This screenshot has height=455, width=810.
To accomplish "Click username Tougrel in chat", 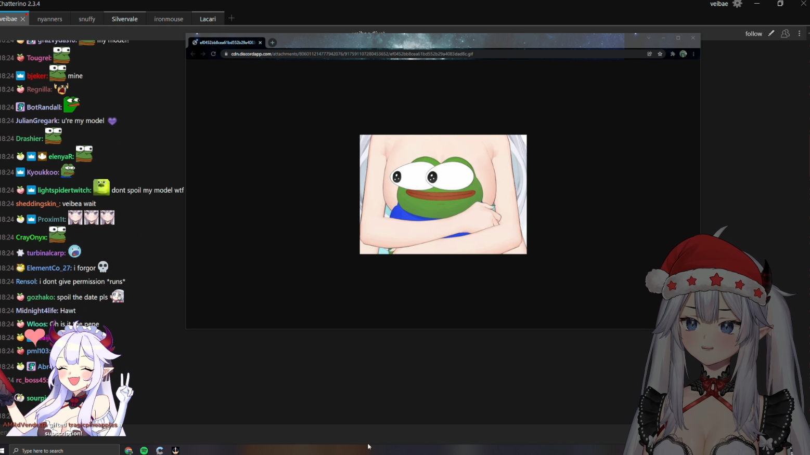I will point(39,58).
